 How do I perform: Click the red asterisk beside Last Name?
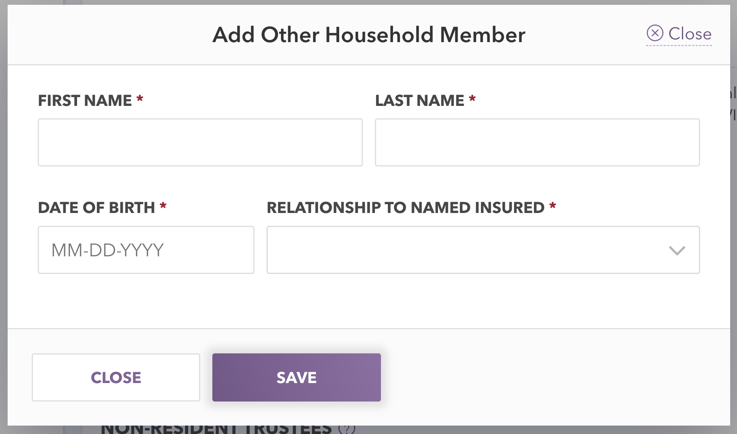(x=472, y=99)
